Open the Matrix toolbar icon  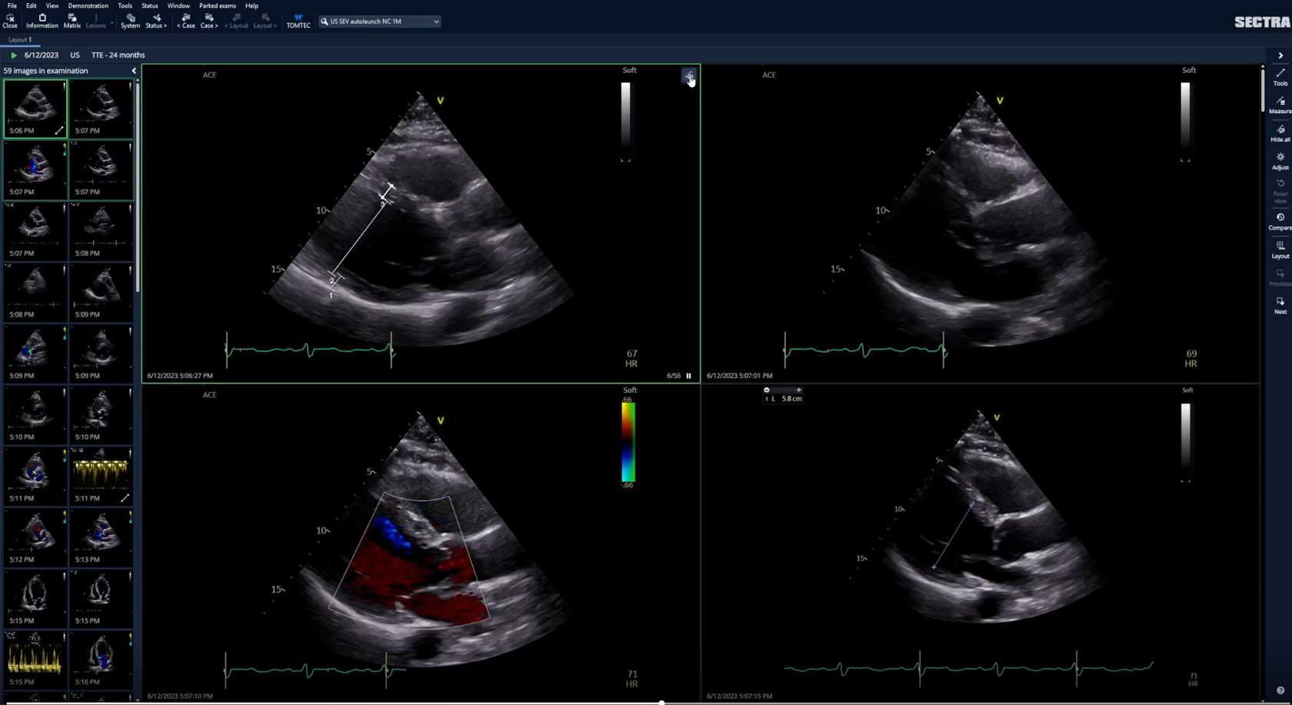[72, 21]
